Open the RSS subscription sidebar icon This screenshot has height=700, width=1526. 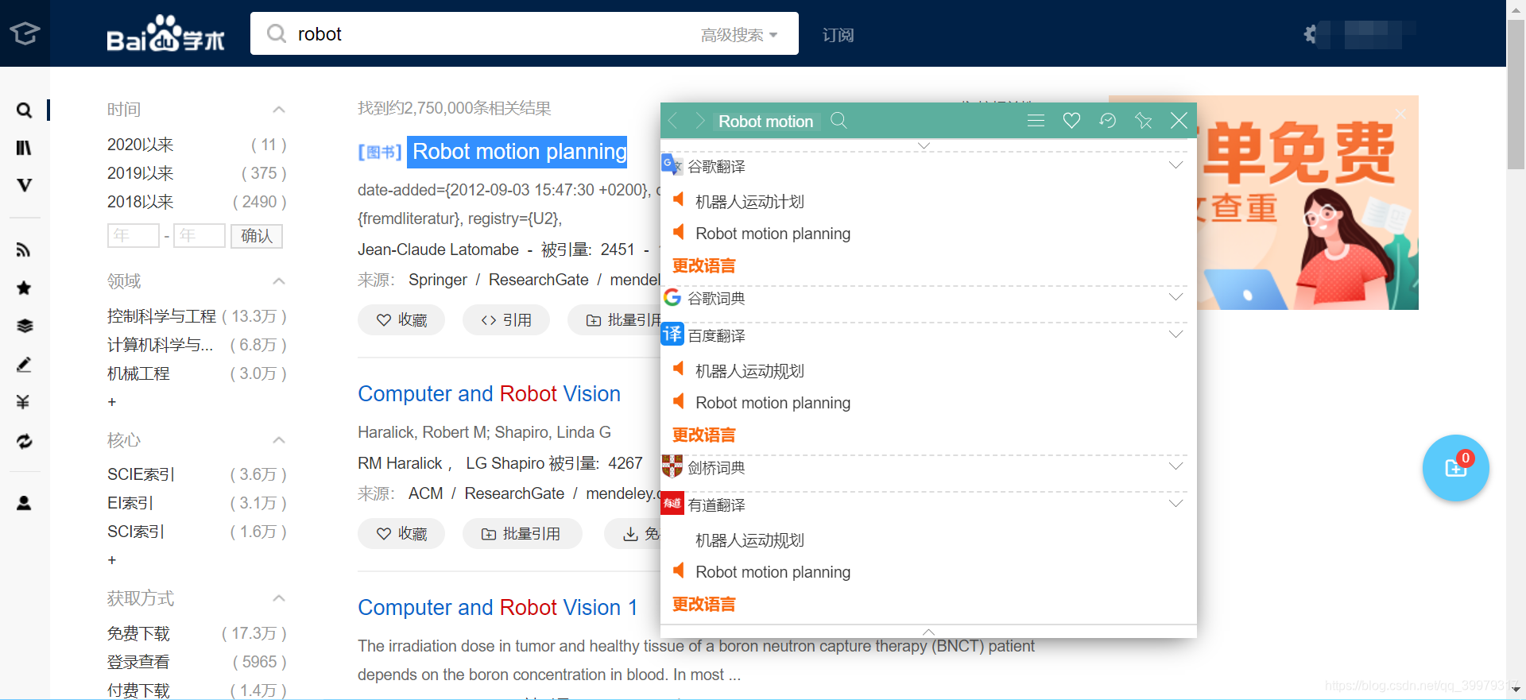[x=24, y=250]
